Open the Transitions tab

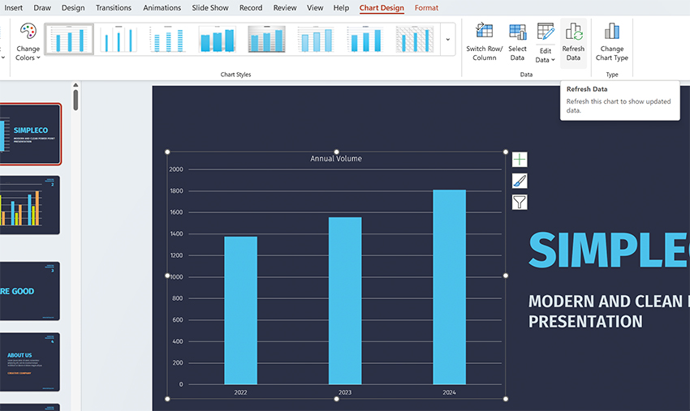pyautogui.click(x=114, y=7)
